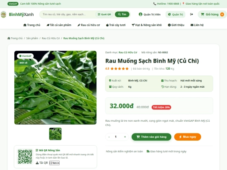Viewport: 227px width, 170px height.
Task: Click the product title Rau Muống Sạch Bình Mỹ
Action: (x=152, y=61)
